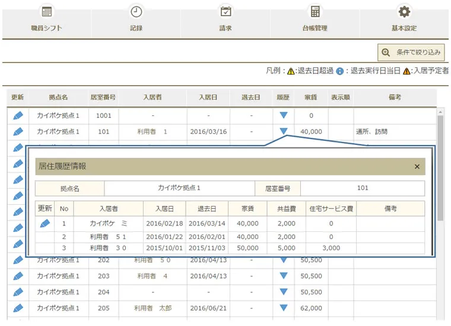Click the 居室番号 column header in main table

(x=103, y=97)
